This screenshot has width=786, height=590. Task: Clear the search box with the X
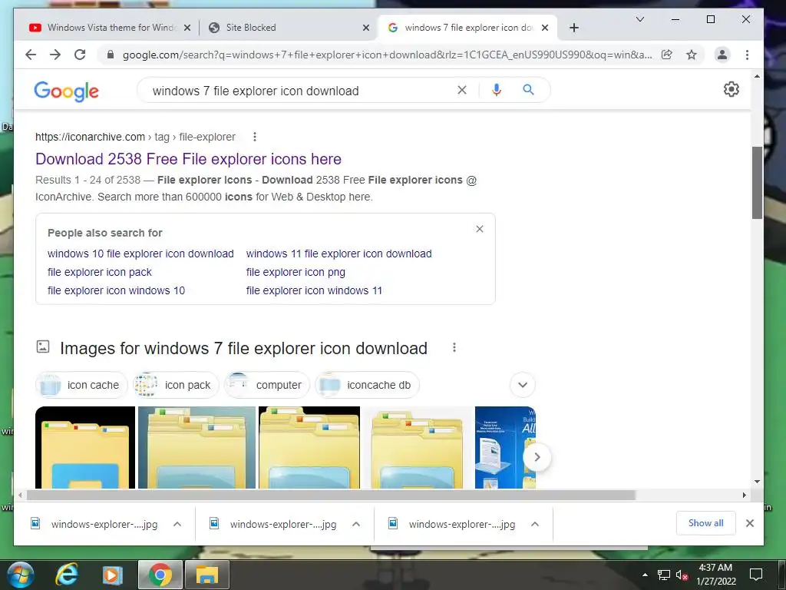[461, 90]
